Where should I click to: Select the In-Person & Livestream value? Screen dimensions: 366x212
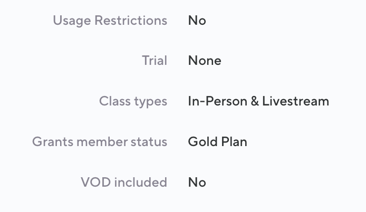tap(258, 101)
